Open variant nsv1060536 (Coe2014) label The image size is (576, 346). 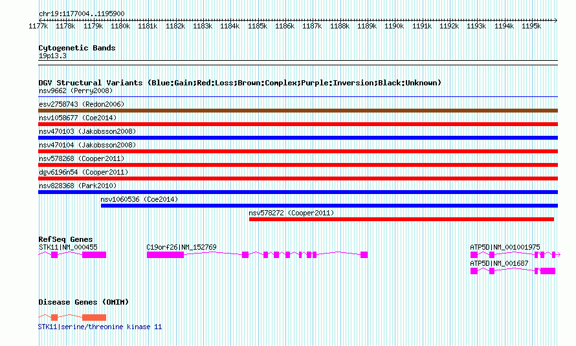[139, 199]
